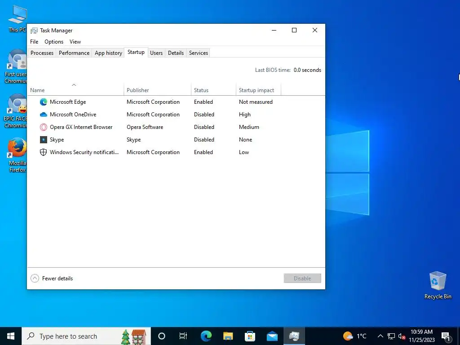460x345 pixels.
Task: Click the Skype publisher cell
Action: pyautogui.click(x=134, y=140)
